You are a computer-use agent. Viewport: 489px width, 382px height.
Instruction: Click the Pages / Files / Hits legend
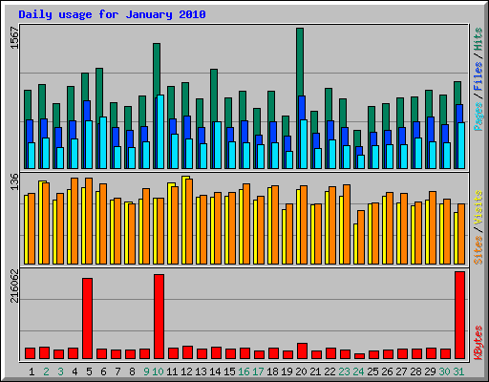point(478,79)
